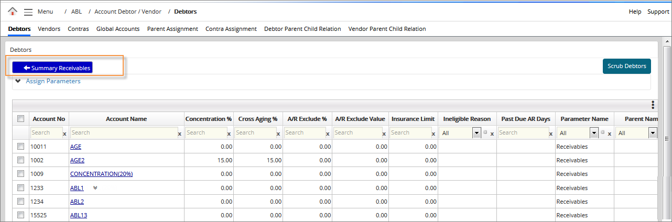
Task: Clear the Account No search filter
Action: coord(64,134)
